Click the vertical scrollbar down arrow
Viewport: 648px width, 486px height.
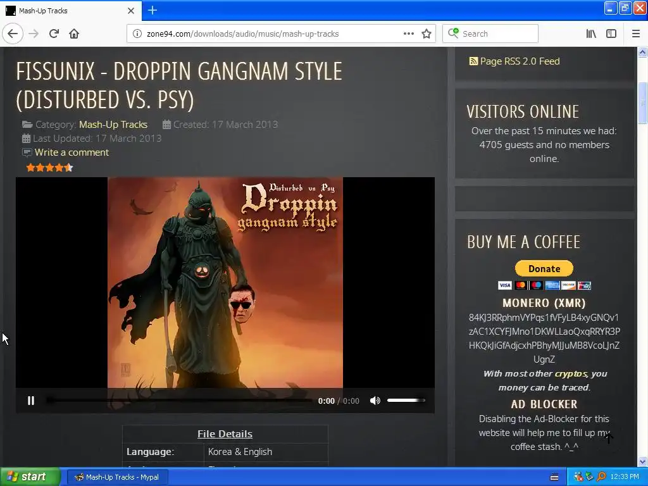click(642, 461)
